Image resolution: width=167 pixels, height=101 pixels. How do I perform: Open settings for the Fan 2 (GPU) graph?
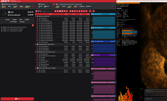115,55
